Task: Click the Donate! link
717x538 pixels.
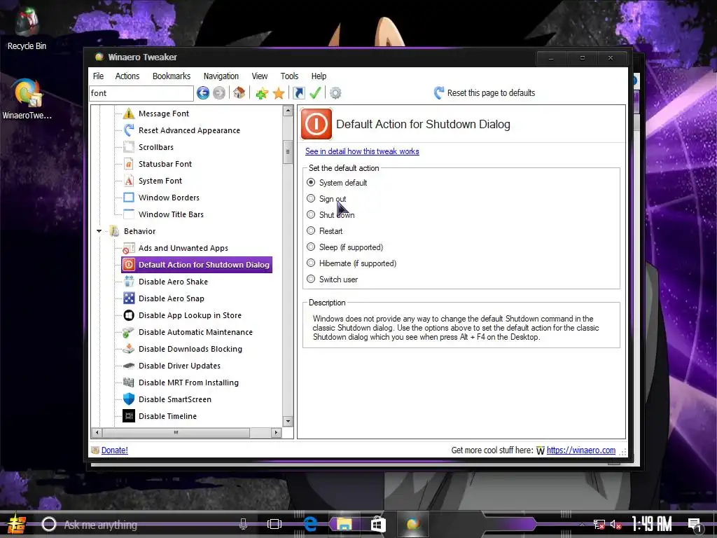Action: tap(114, 450)
